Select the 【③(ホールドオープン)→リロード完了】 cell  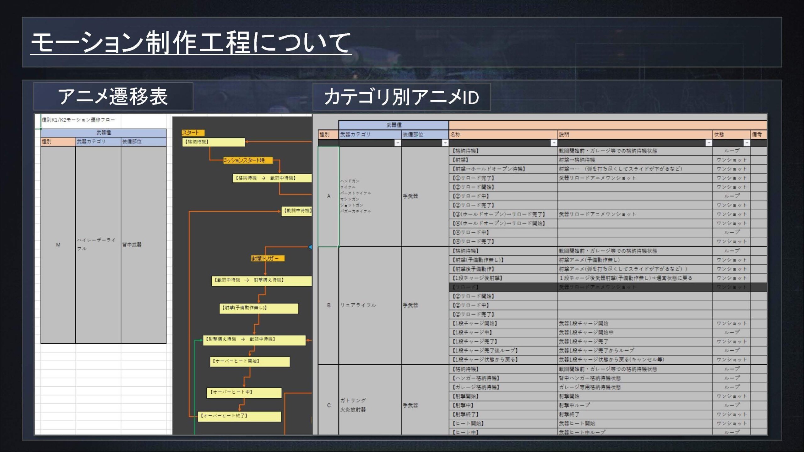(503, 214)
